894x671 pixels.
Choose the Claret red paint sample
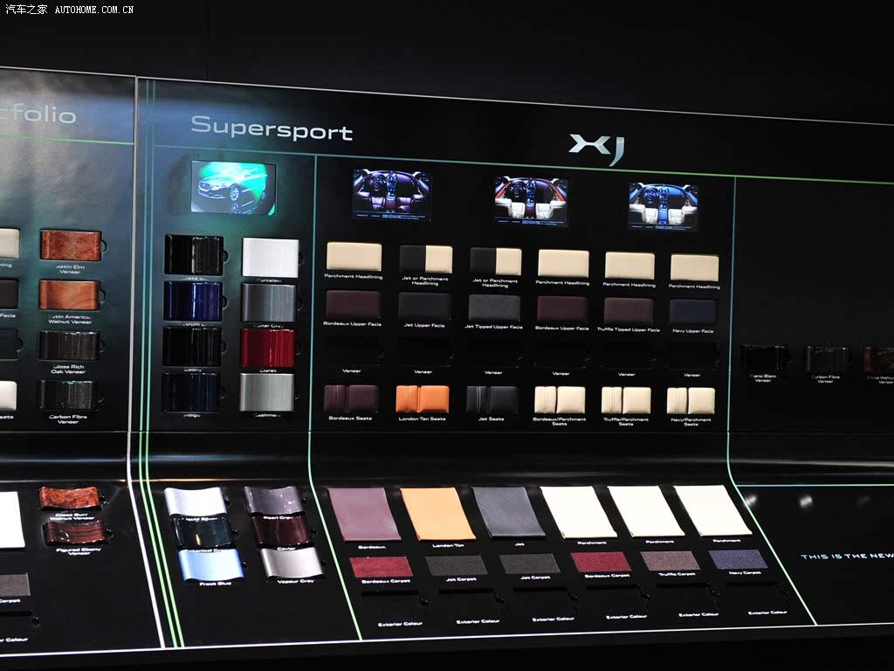[267, 348]
